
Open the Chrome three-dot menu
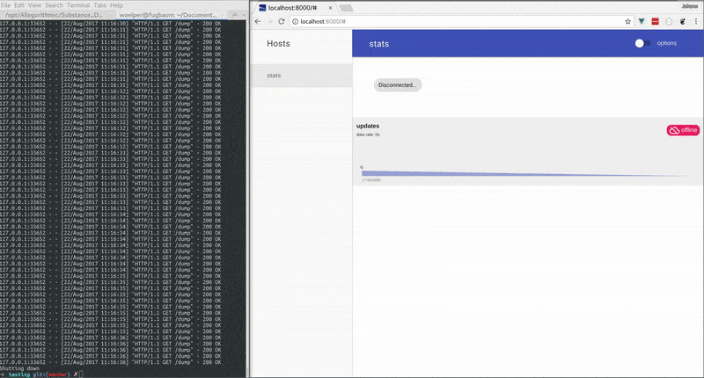[x=696, y=21]
